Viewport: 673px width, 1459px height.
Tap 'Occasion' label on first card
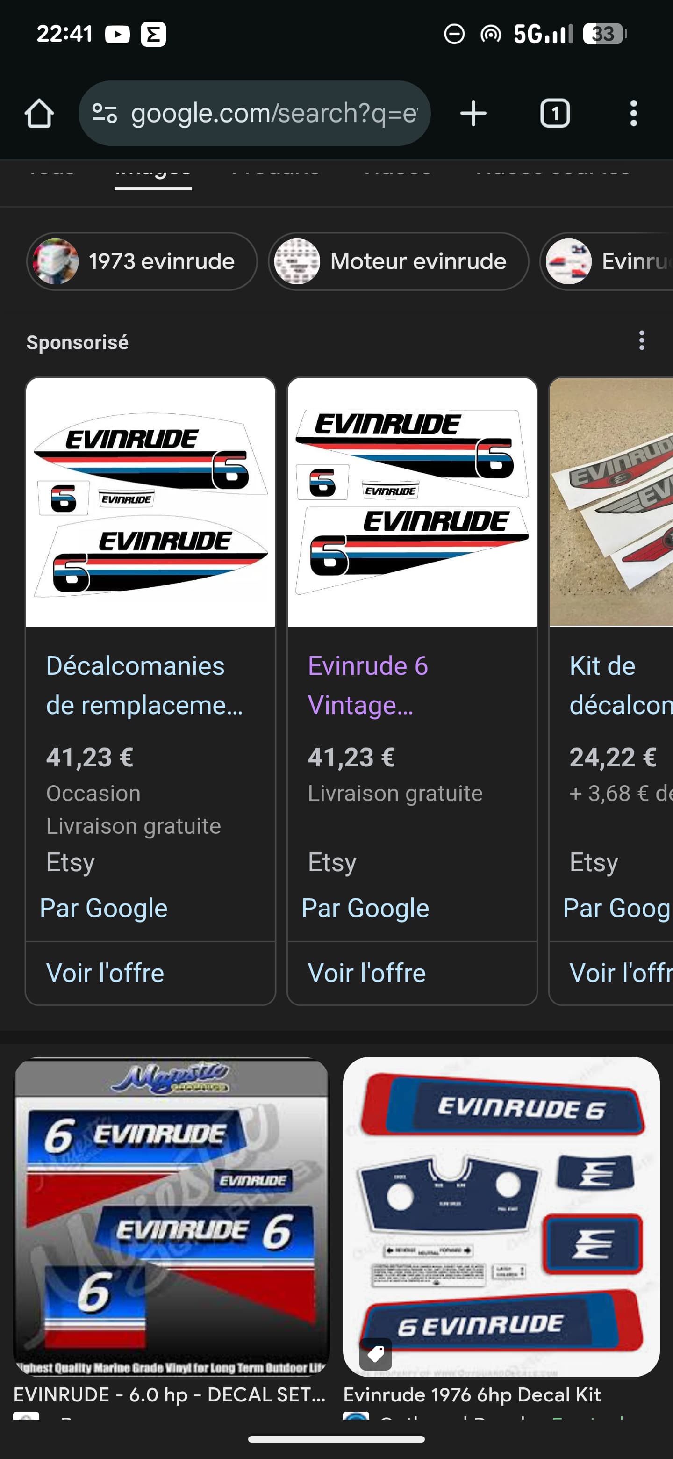(93, 794)
